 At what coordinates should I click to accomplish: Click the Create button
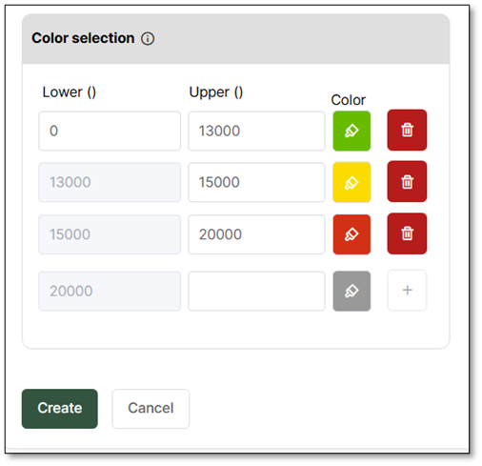pos(60,409)
